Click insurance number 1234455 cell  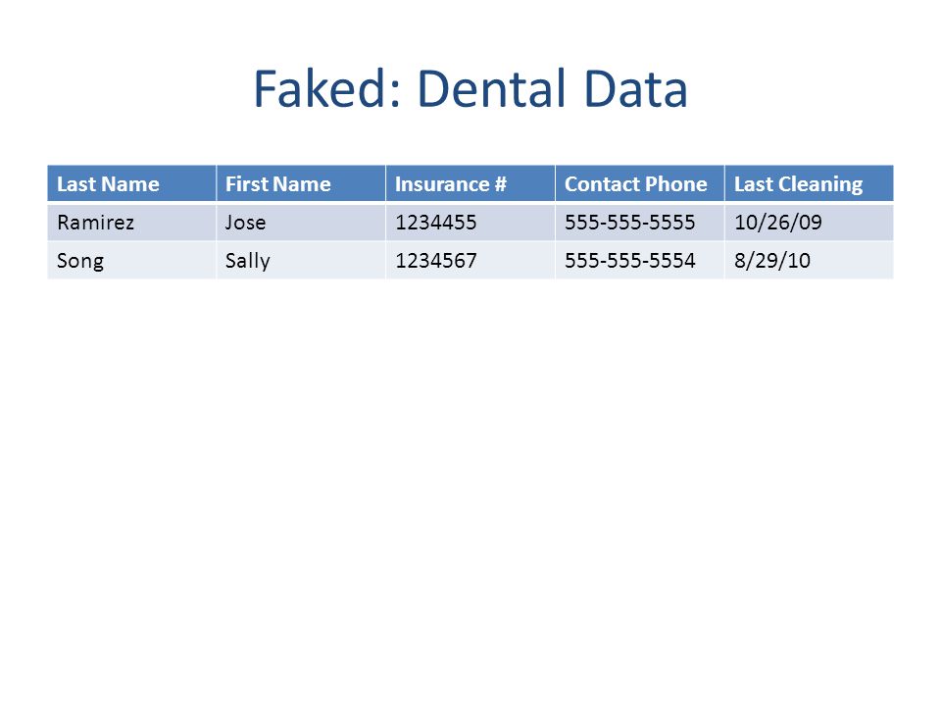pos(470,223)
